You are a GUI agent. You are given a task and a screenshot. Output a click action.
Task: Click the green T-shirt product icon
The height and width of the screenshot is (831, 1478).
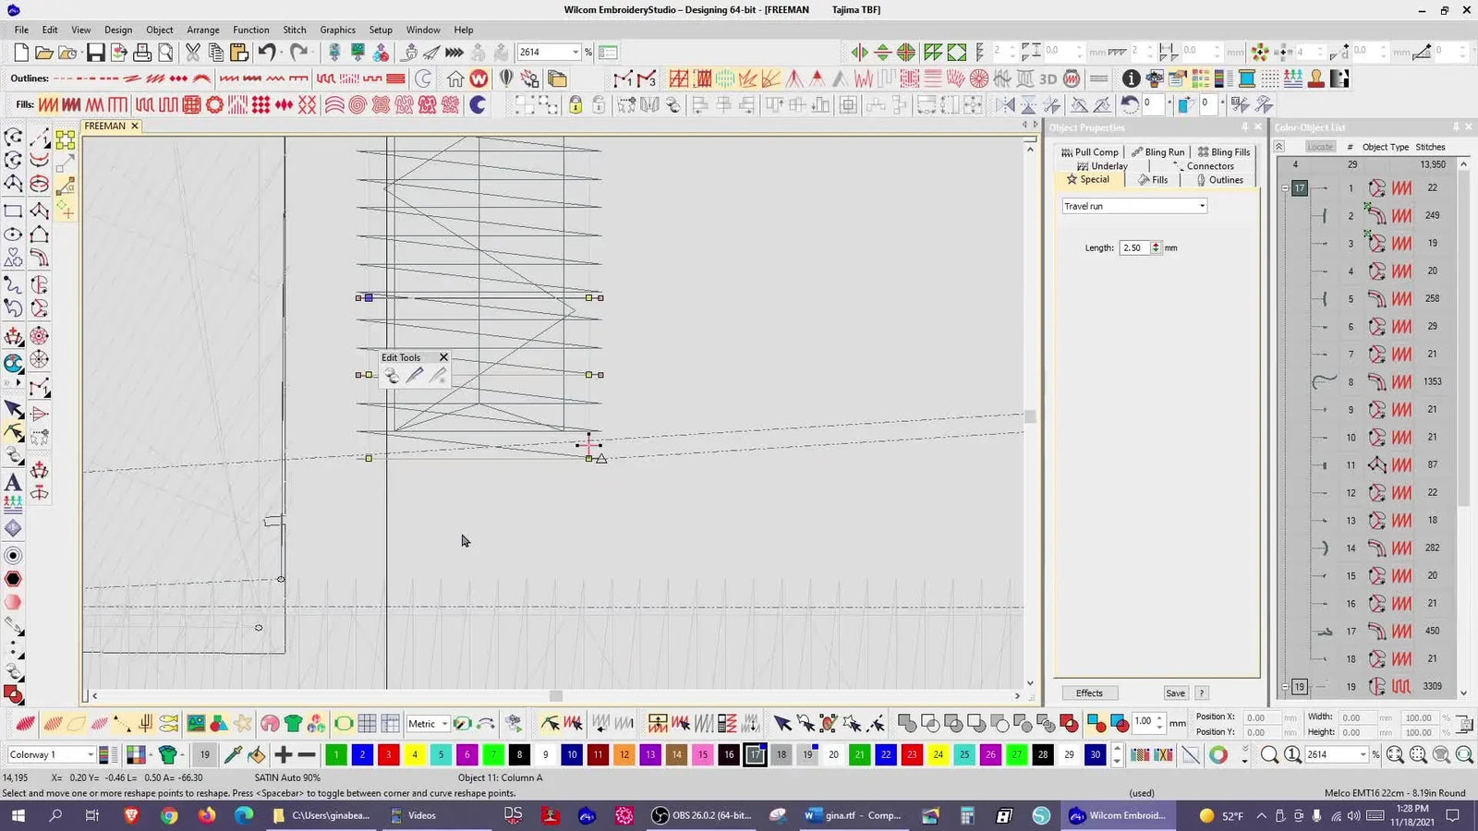tap(293, 723)
